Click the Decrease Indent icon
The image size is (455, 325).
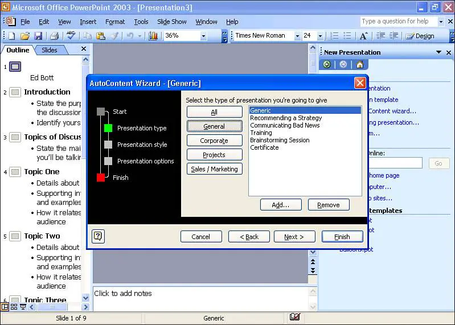point(380,36)
